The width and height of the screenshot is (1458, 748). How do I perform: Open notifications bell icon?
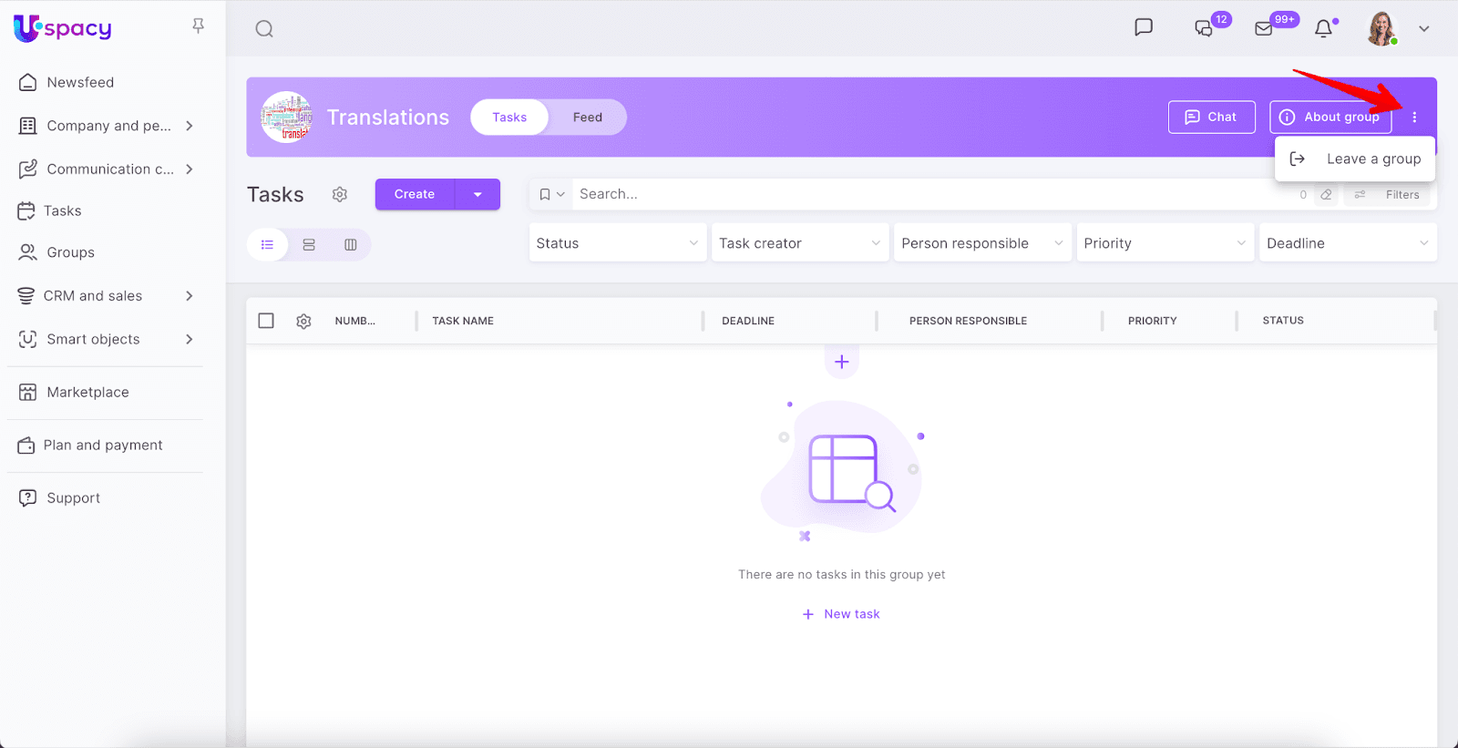1323,29
